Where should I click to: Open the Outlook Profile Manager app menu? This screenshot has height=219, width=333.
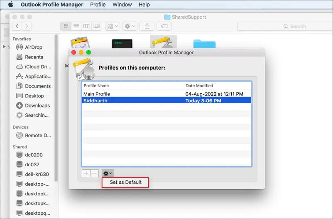(x=52, y=5)
